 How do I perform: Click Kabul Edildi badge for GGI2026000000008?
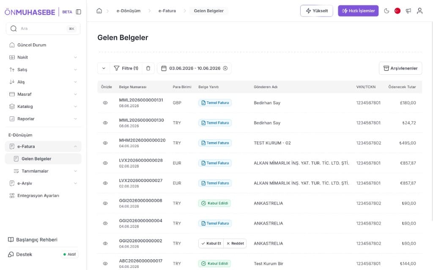[214, 203]
